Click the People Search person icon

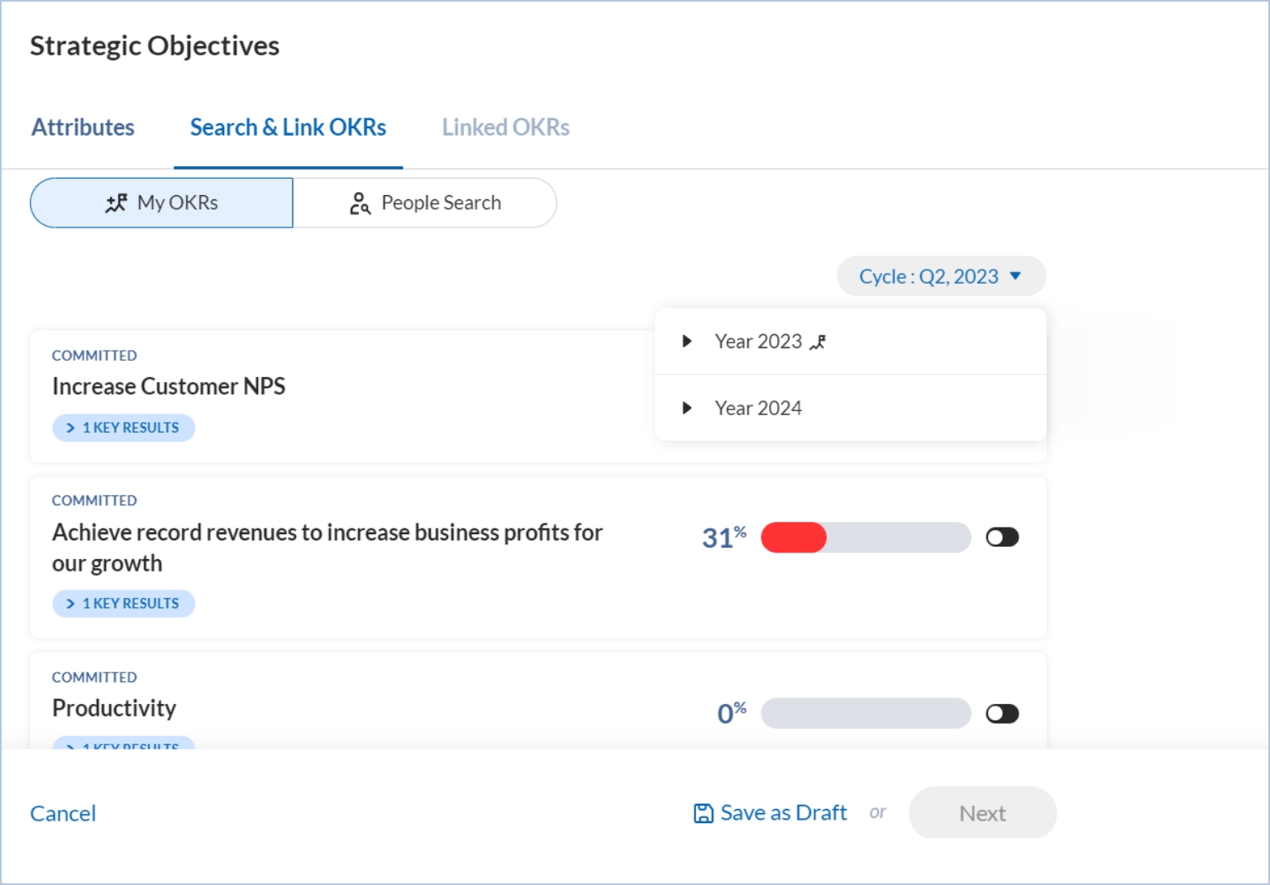(360, 203)
